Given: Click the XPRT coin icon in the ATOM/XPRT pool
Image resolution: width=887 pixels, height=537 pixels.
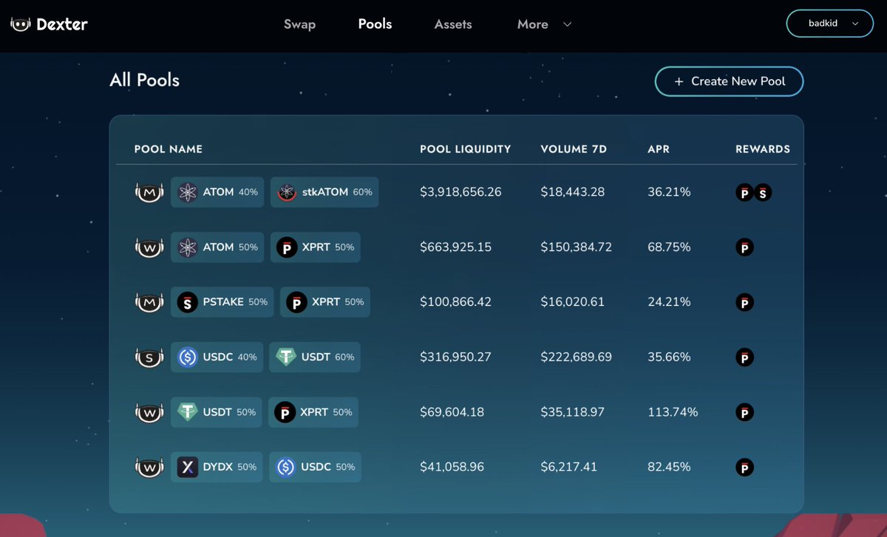Looking at the screenshot, I should tap(287, 247).
